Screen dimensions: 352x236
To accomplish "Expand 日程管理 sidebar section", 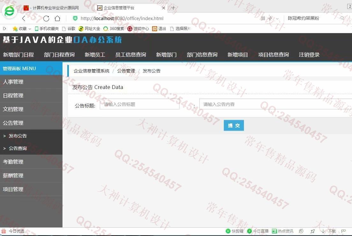I will point(31,95).
